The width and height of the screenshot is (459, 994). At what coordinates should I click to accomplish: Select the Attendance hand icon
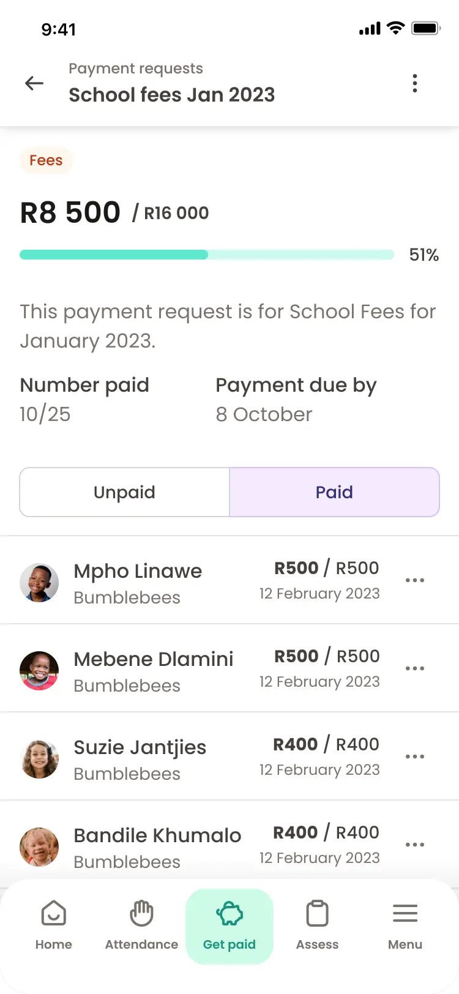tap(141, 914)
